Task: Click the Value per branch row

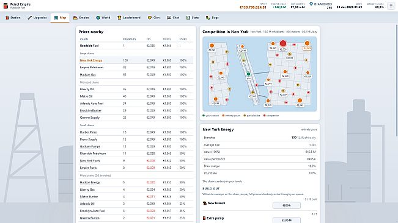Action: [260, 159]
